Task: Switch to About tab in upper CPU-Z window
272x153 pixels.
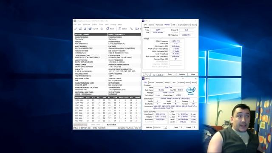Action: [x=194, y=25]
